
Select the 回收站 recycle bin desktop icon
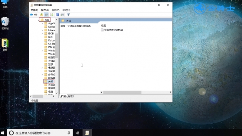[5, 23]
